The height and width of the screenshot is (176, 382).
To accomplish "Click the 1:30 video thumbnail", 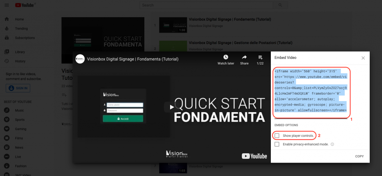I will [173, 25].
